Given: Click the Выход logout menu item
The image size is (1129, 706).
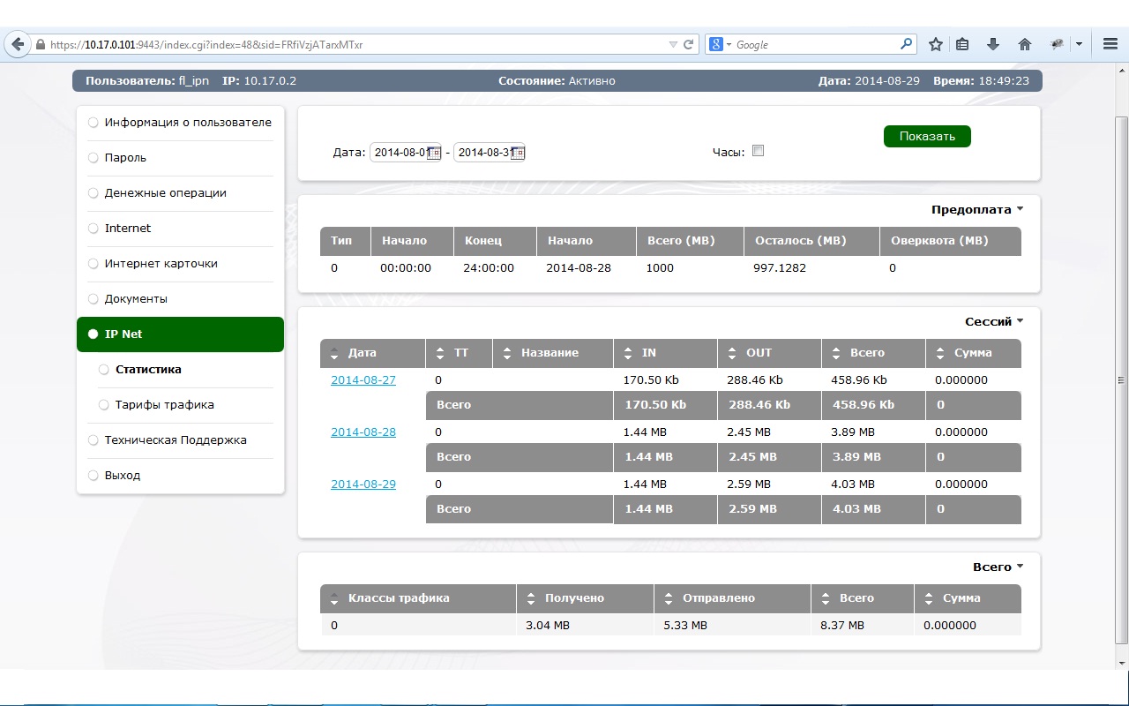Looking at the screenshot, I should (x=123, y=476).
